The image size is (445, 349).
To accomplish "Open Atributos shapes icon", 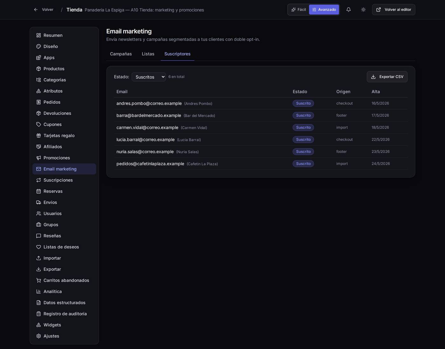I will [x=38, y=91].
